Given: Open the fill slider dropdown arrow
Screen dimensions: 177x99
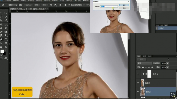Looking at the screenshot, I should (x=168, y=67).
